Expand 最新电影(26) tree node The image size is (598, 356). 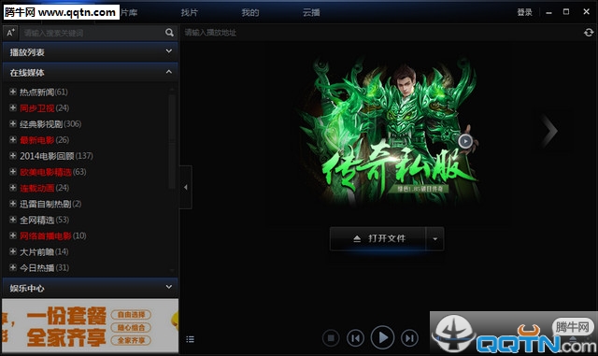pyautogui.click(x=13, y=139)
